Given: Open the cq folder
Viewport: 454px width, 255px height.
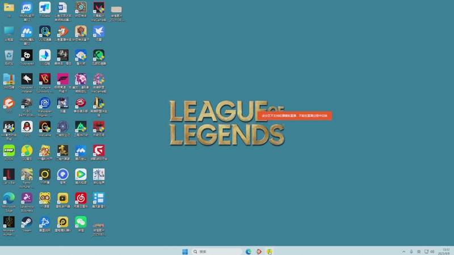Looking at the screenshot, I should click(9, 10).
